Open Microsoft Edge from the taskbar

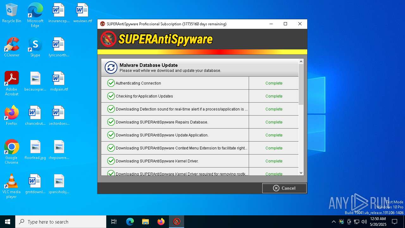pos(130,222)
